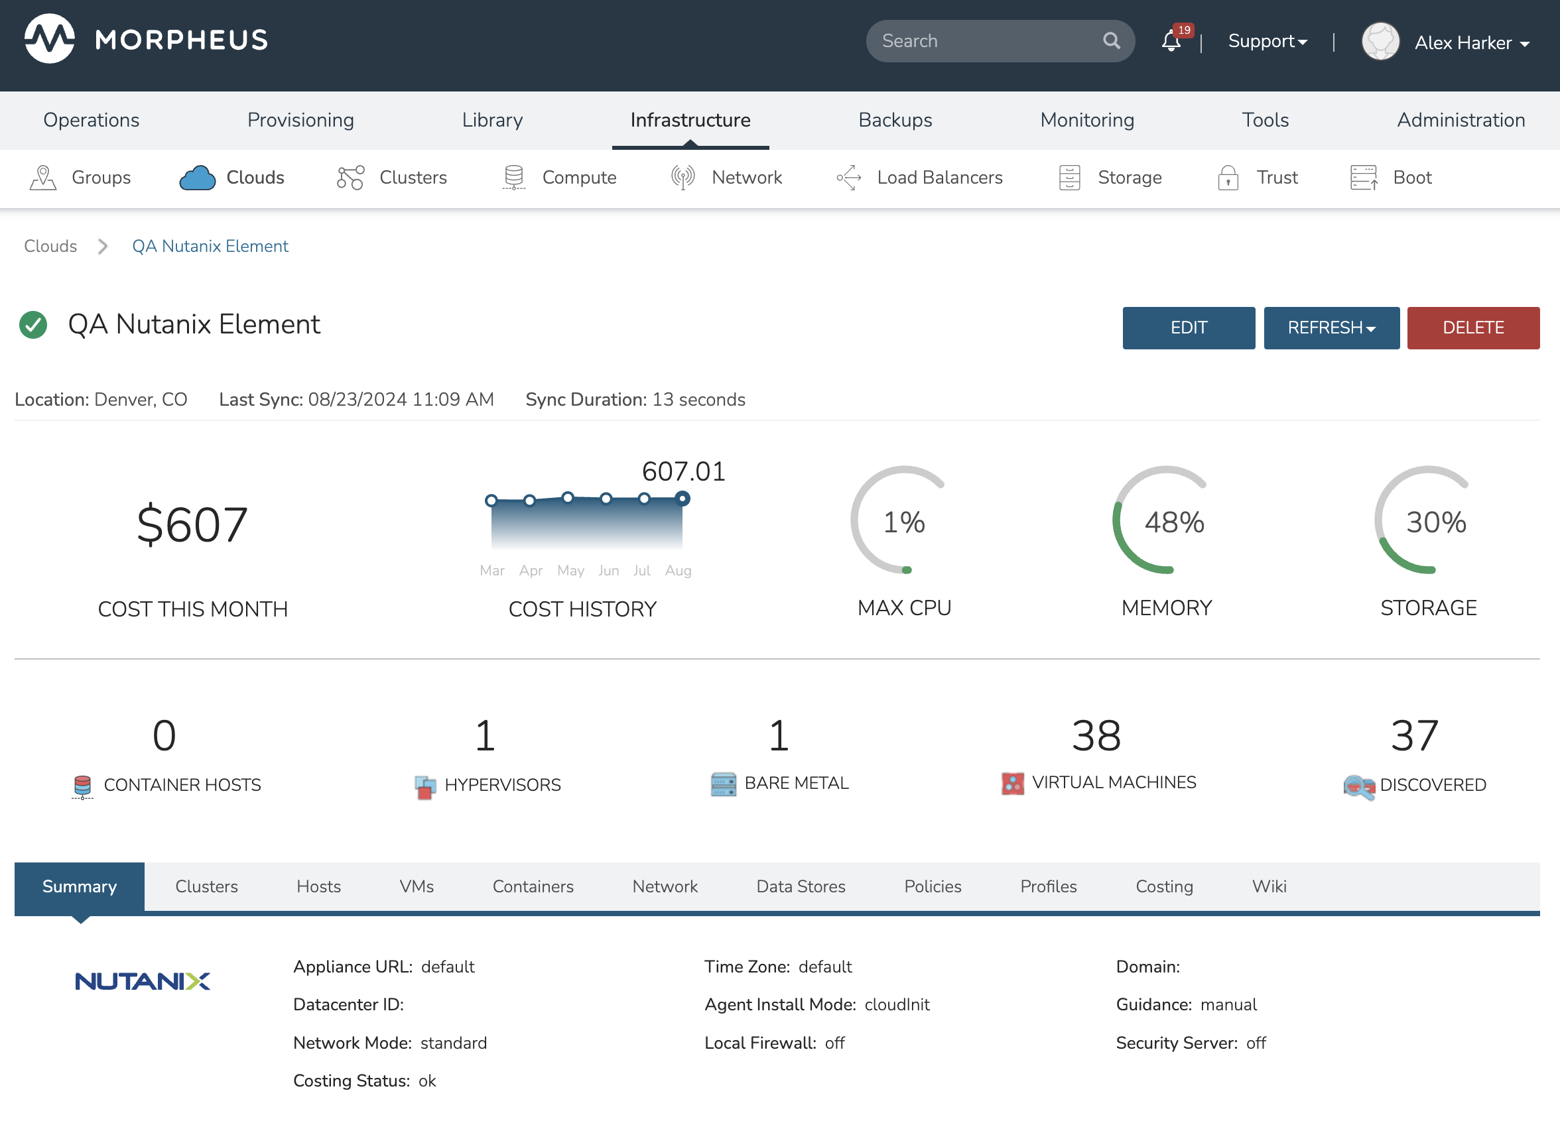
Task: Click the green status checkmark icon
Action: (x=33, y=325)
